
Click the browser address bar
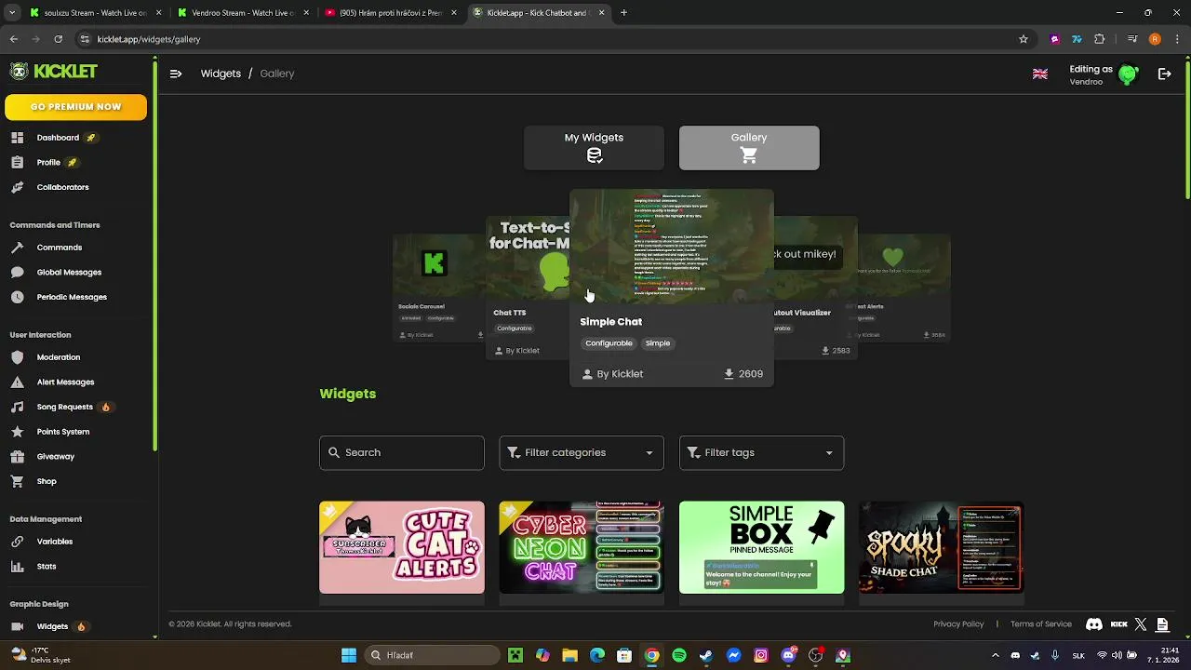coord(549,39)
